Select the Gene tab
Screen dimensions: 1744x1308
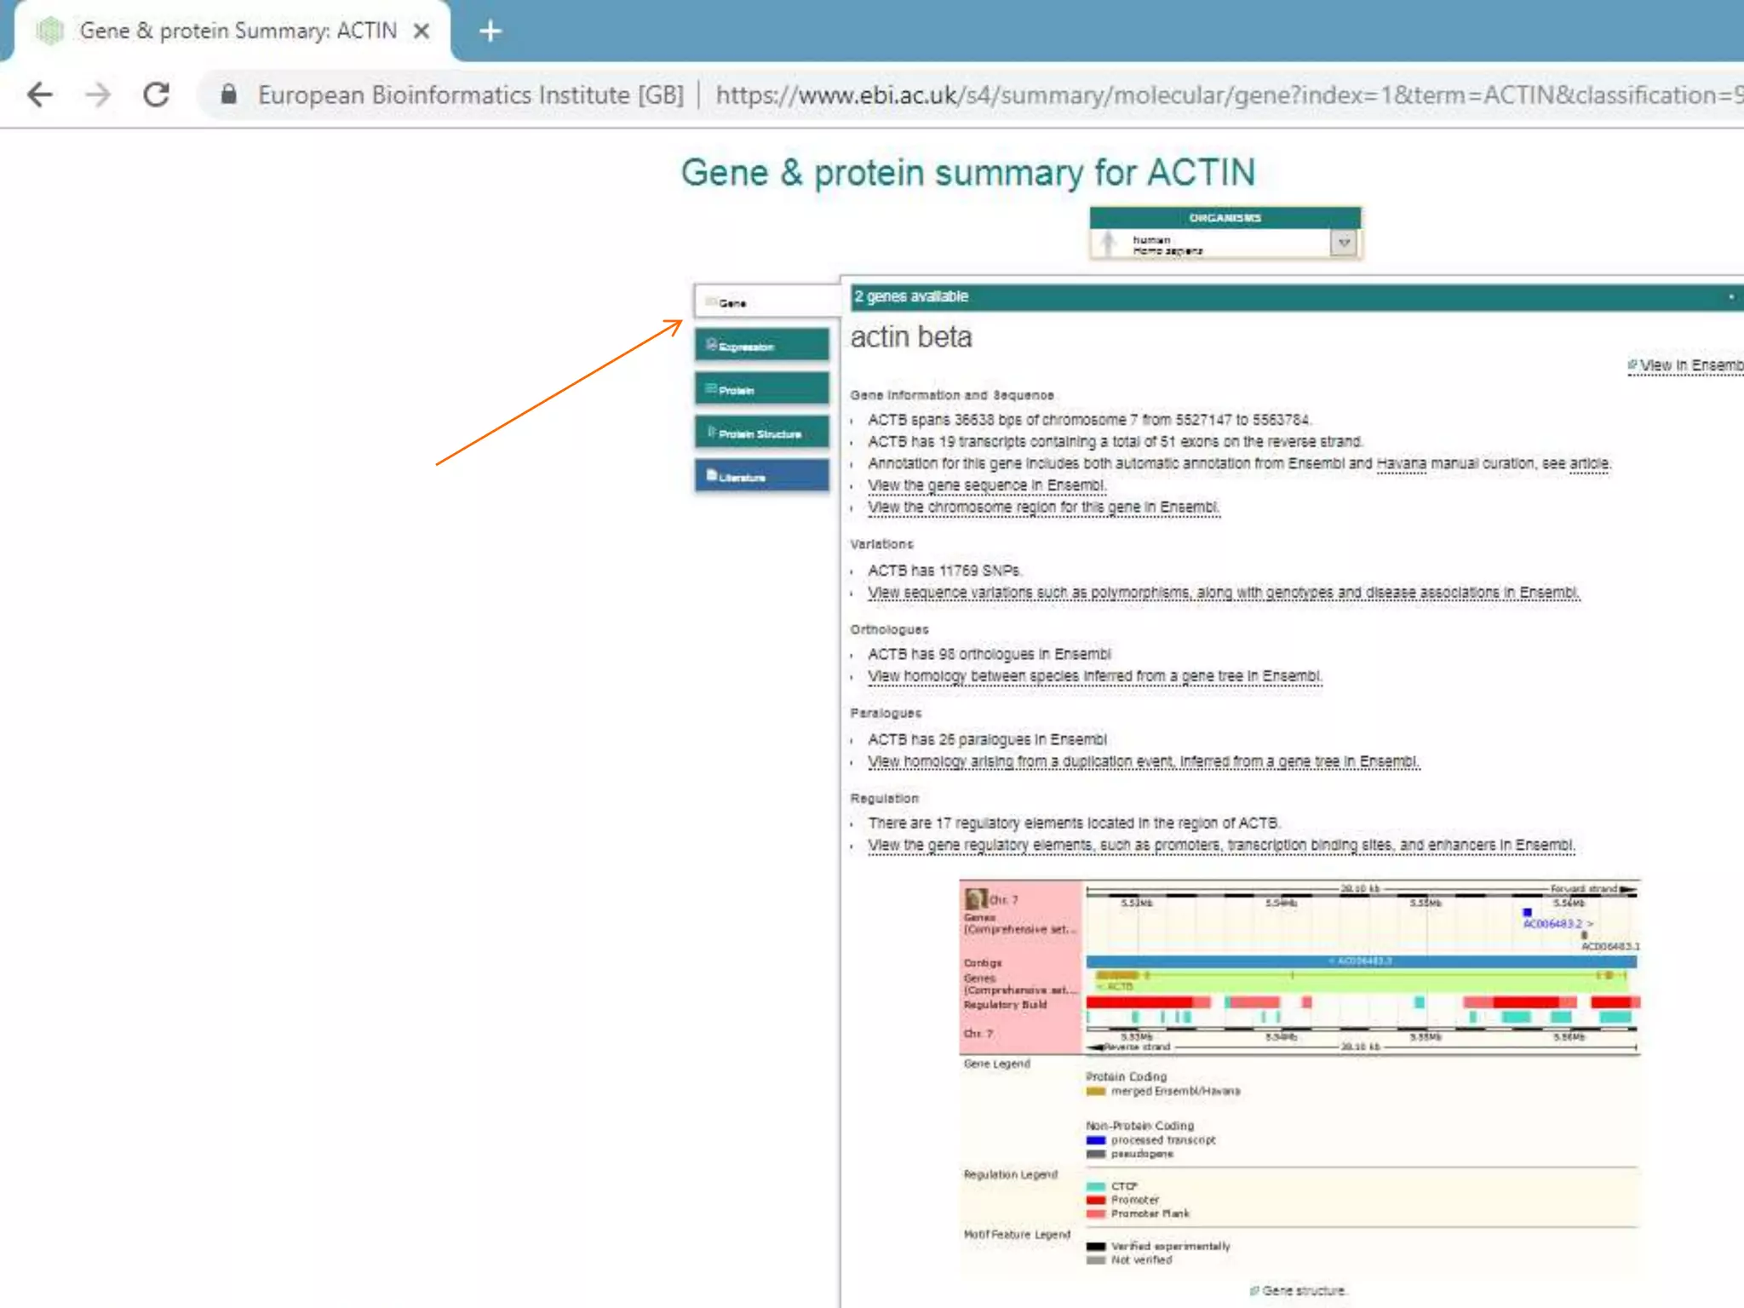pyautogui.click(x=764, y=302)
